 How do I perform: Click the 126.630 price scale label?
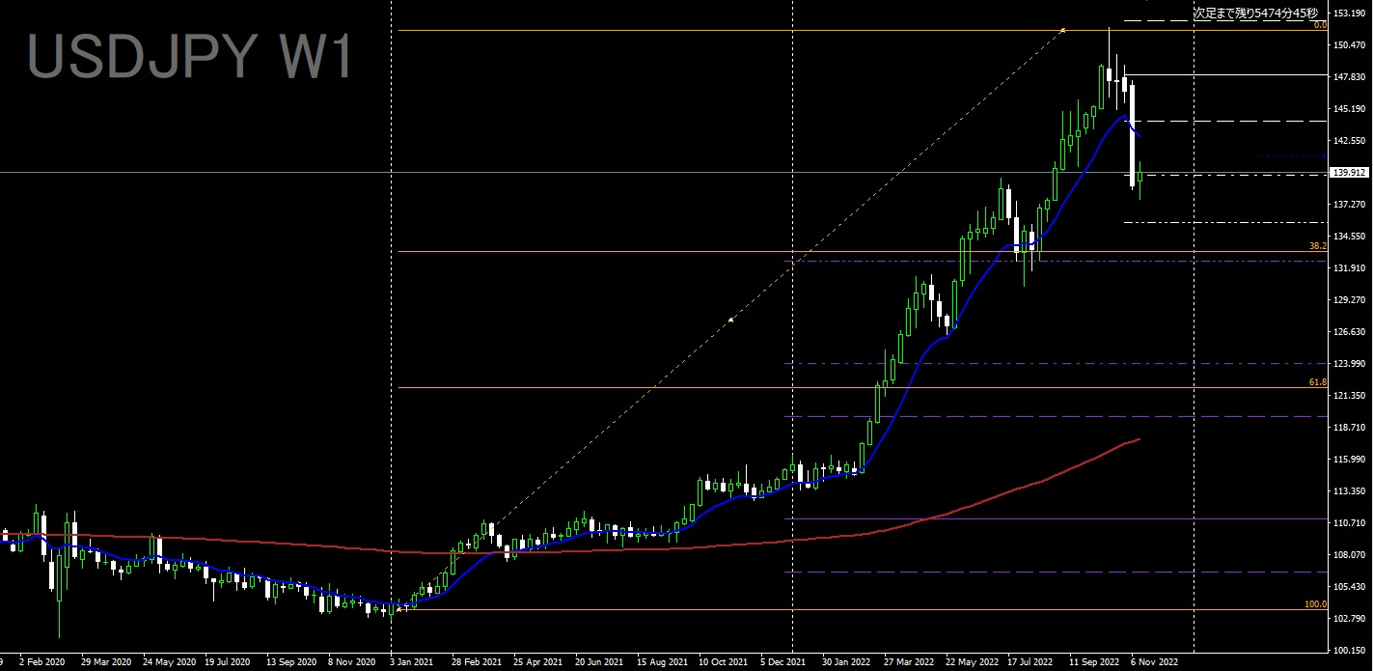(1351, 332)
